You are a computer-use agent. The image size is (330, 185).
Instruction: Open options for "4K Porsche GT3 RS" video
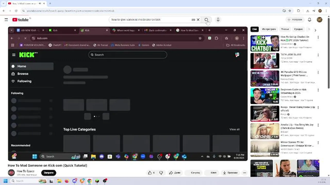[x=318, y=73]
